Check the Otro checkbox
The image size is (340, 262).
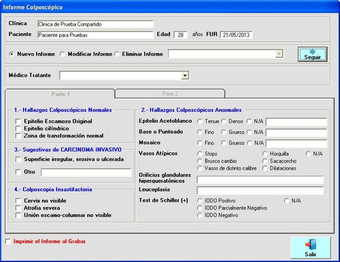tap(18, 172)
